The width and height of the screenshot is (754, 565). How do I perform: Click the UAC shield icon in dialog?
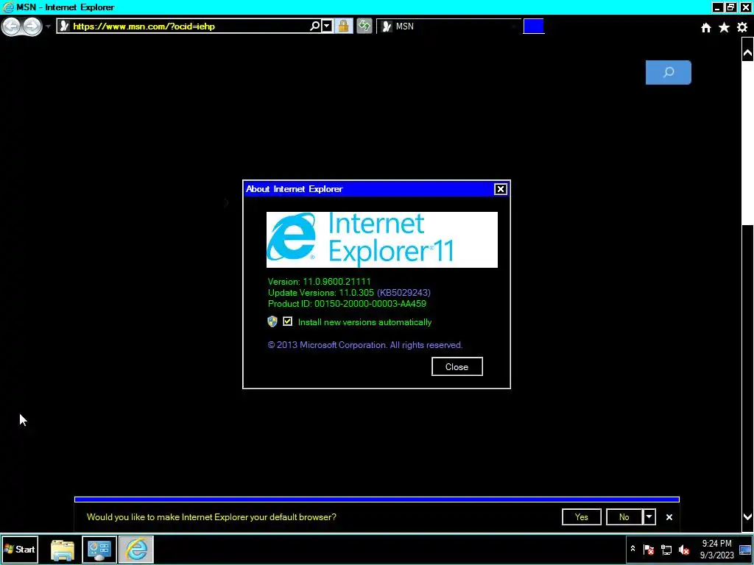tap(272, 321)
